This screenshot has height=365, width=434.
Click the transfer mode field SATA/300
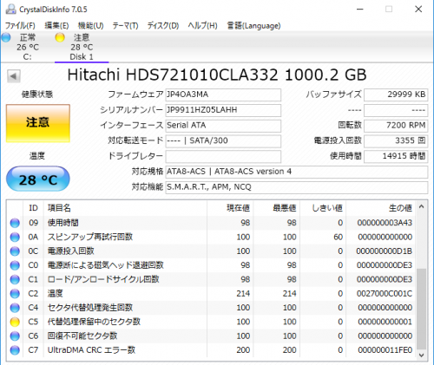(223, 141)
